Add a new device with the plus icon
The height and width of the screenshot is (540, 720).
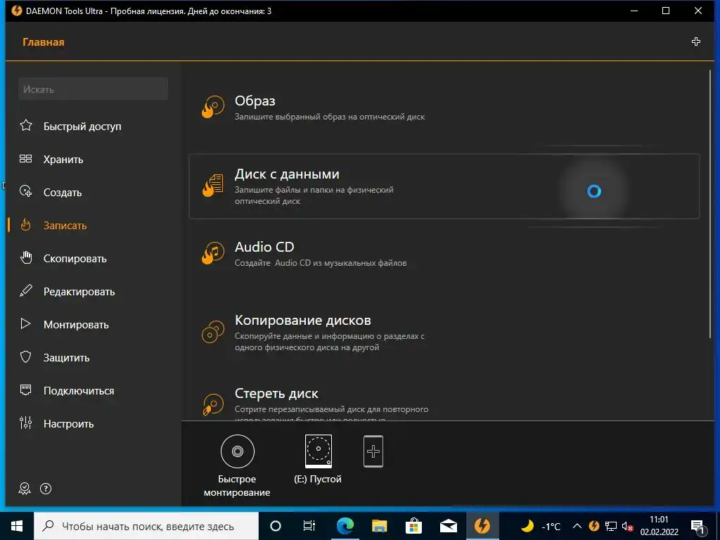pos(373,451)
